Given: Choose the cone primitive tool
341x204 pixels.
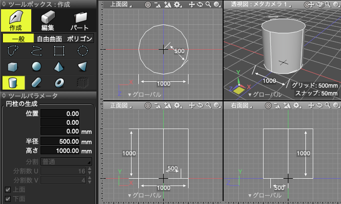Looking at the screenshot, I should tap(59, 66).
